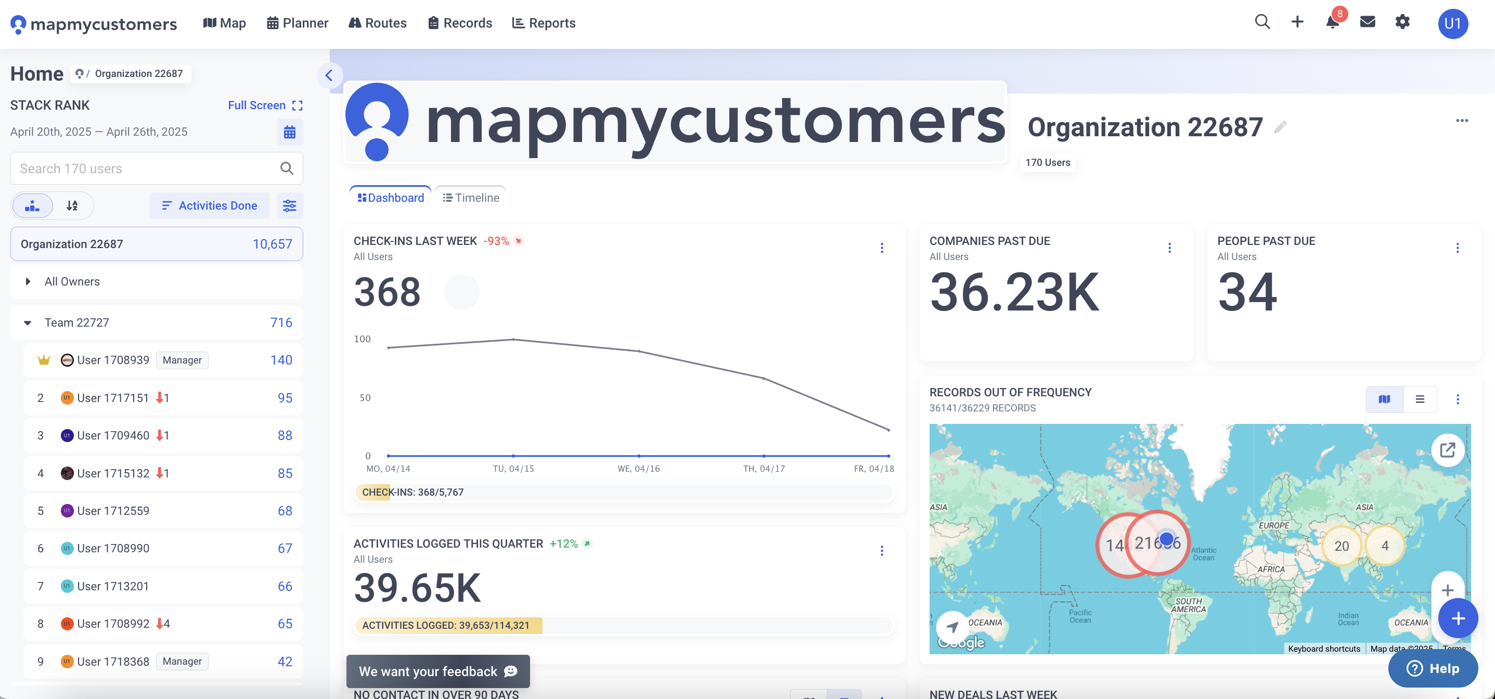Select User 1708992 row
1495x699 pixels.
[x=163, y=624]
